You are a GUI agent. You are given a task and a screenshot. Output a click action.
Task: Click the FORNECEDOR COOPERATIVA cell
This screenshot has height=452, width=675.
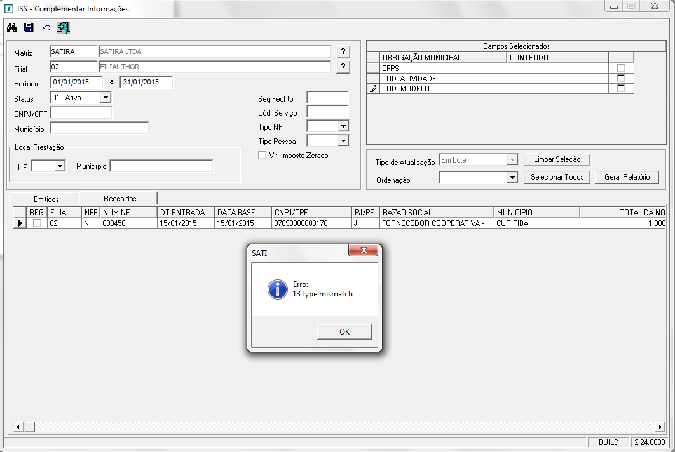coord(437,223)
